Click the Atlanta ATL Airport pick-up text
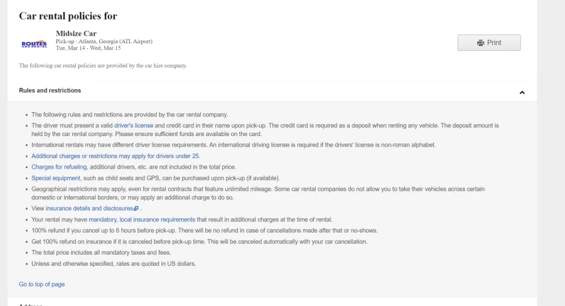The height and width of the screenshot is (306, 565). [104, 41]
